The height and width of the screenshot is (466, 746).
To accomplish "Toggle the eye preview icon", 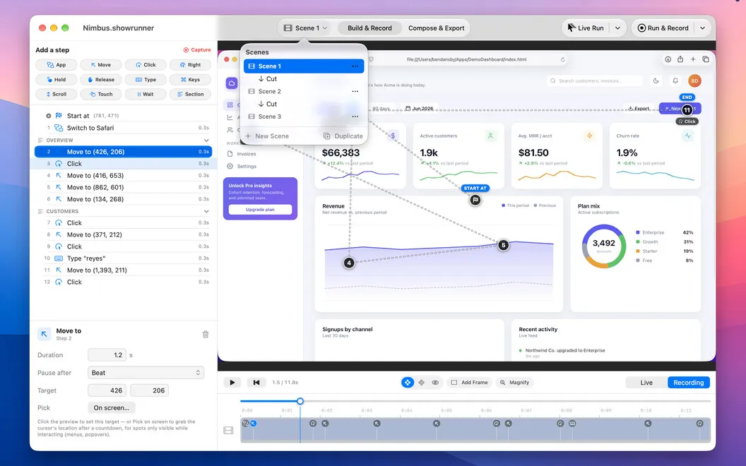I will coord(435,382).
